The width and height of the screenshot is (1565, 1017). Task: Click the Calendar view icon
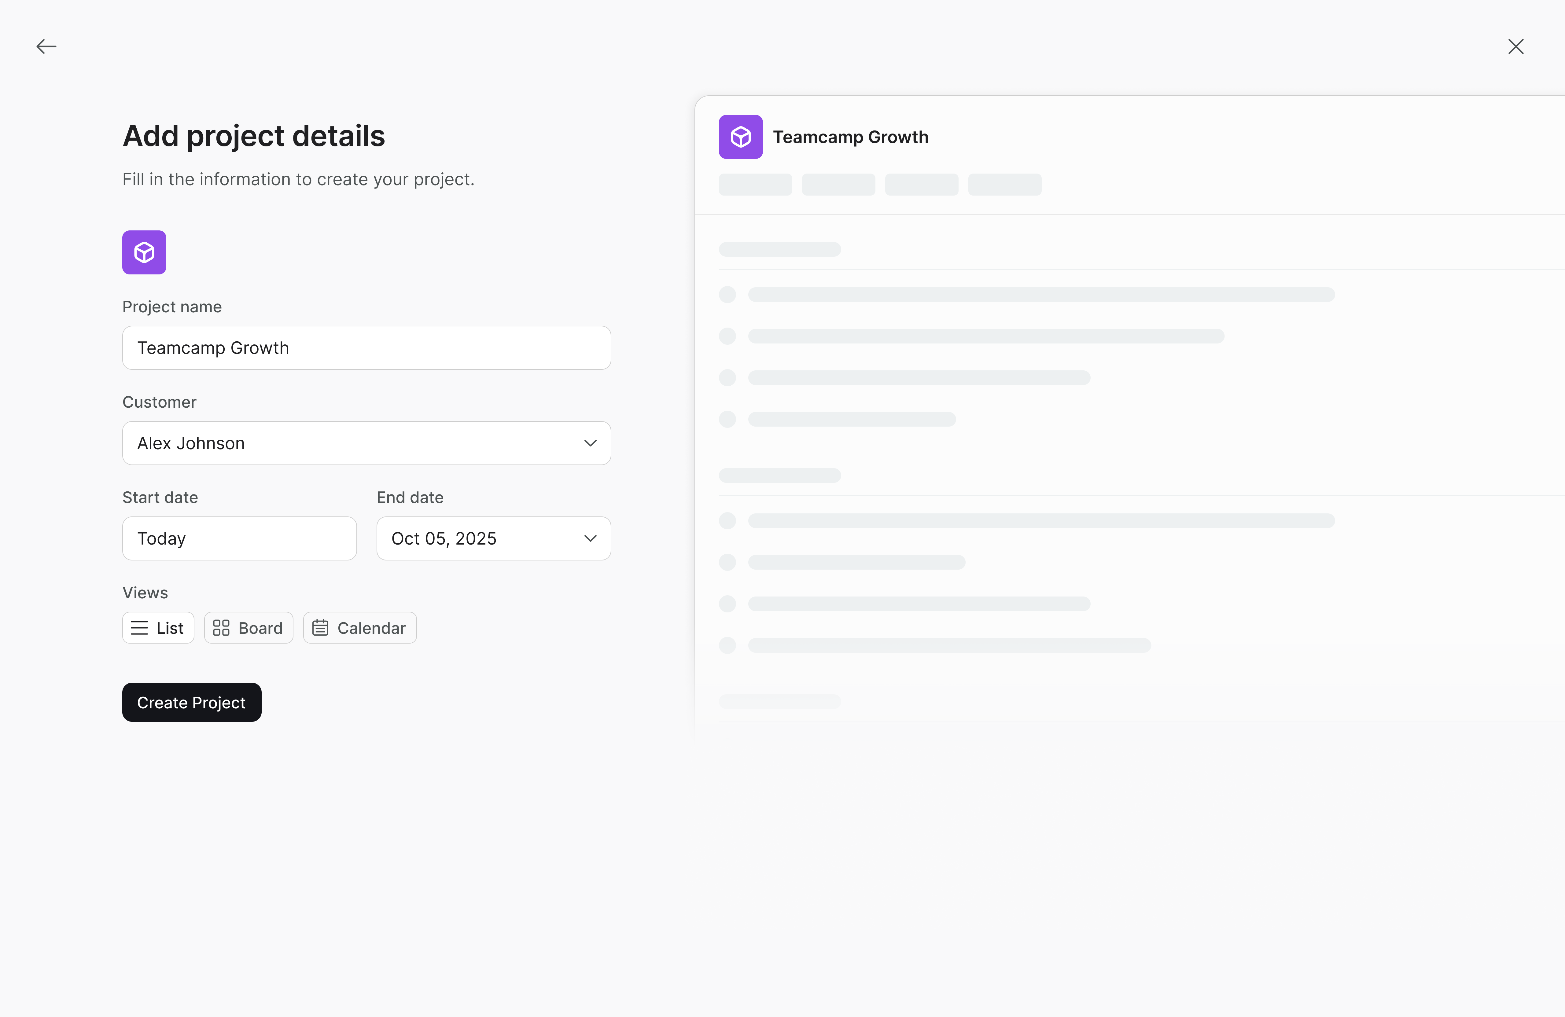coord(320,628)
